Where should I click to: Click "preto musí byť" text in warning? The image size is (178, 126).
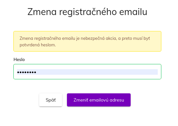(136, 39)
